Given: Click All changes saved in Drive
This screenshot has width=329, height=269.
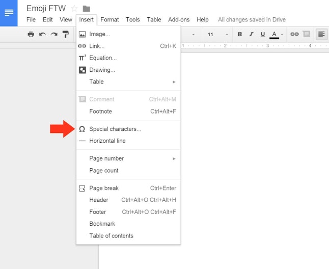Looking at the screenshot, I should (x=252, y=20).
